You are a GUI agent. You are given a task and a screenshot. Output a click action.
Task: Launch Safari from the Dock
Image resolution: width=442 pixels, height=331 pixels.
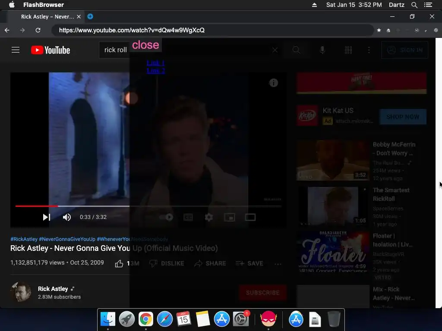click(x=164, y=319)
